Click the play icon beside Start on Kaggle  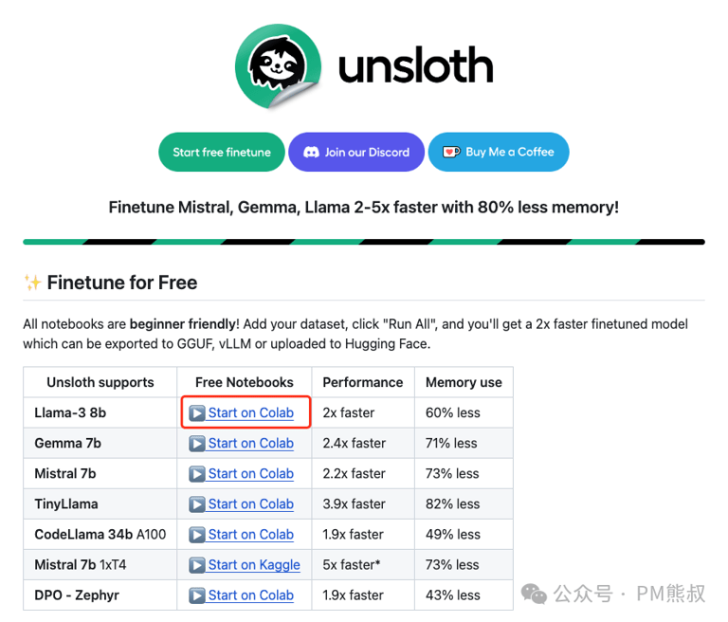point(197,565)
